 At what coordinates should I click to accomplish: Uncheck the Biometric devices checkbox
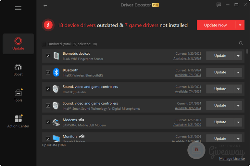(x=48, y=56)
